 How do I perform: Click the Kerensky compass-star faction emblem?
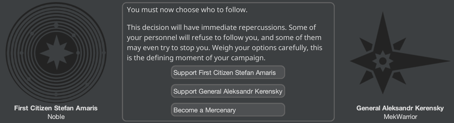point(400,53)
